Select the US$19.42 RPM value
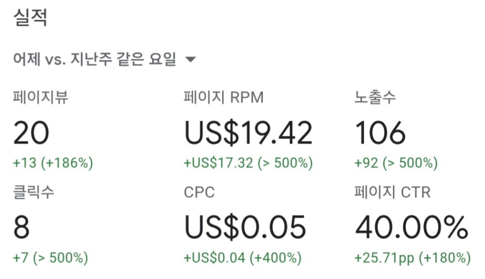 point(248,133)
